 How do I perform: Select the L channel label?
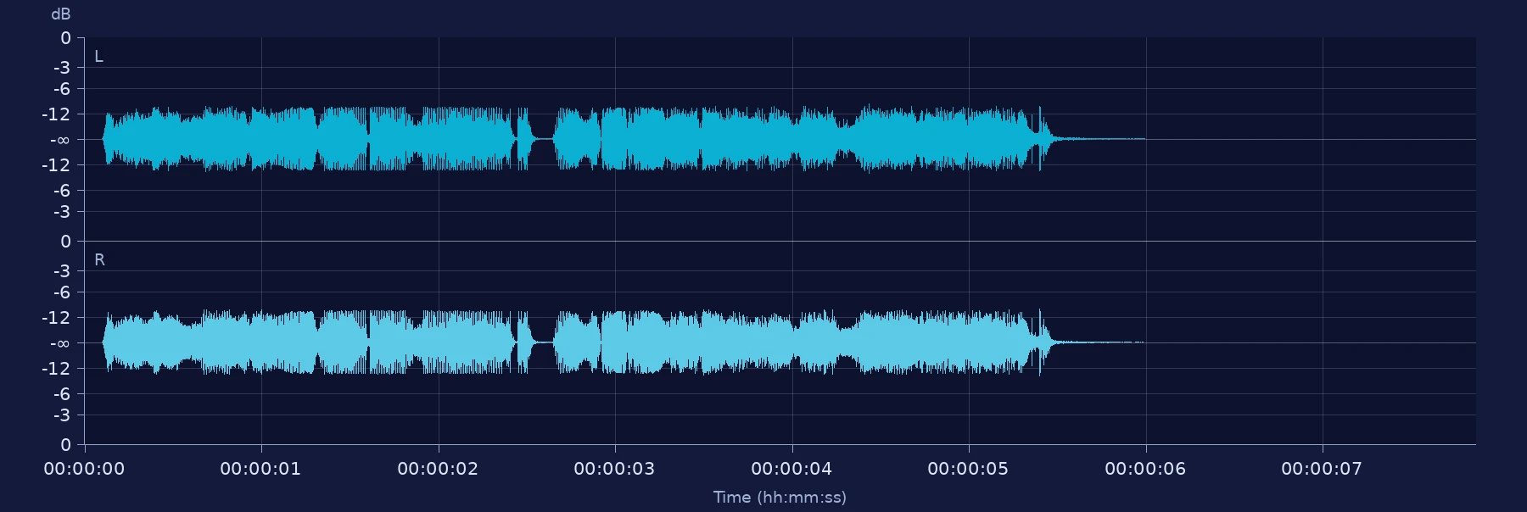point(98,57)
